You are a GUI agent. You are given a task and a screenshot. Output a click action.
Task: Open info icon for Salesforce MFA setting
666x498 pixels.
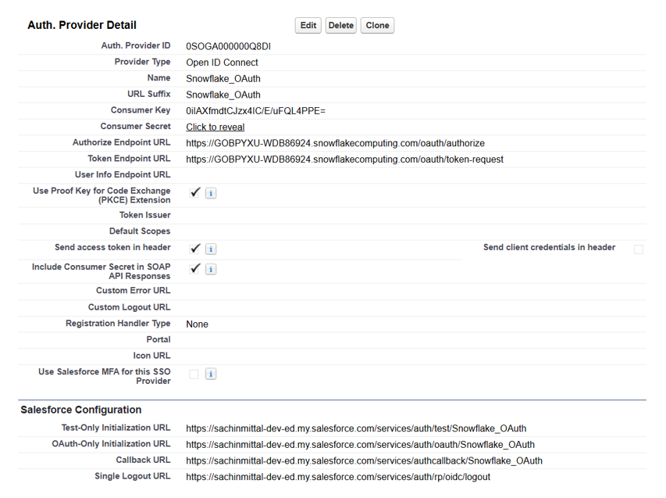[211, 374]
